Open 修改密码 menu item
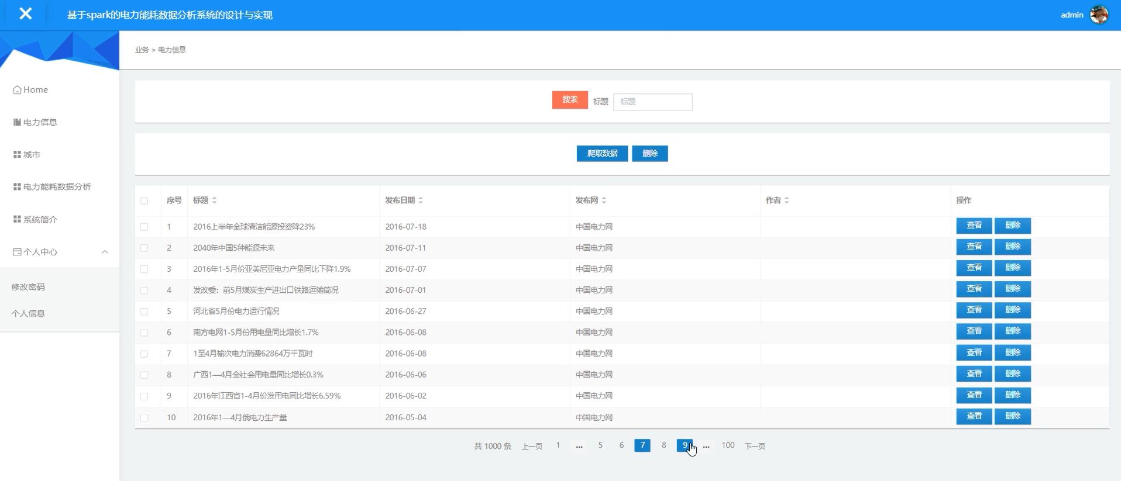The height and width of the screenshot is (481, 1121). (x=28, y=287)
